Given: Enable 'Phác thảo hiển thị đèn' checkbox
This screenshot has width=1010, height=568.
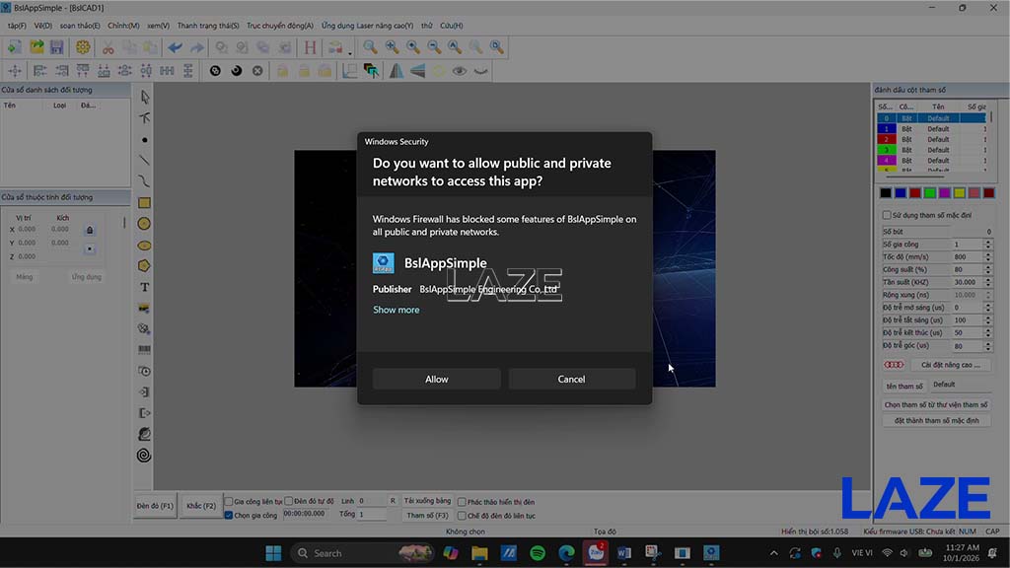Looking at the screenshot, I should (x=462, y=502).
